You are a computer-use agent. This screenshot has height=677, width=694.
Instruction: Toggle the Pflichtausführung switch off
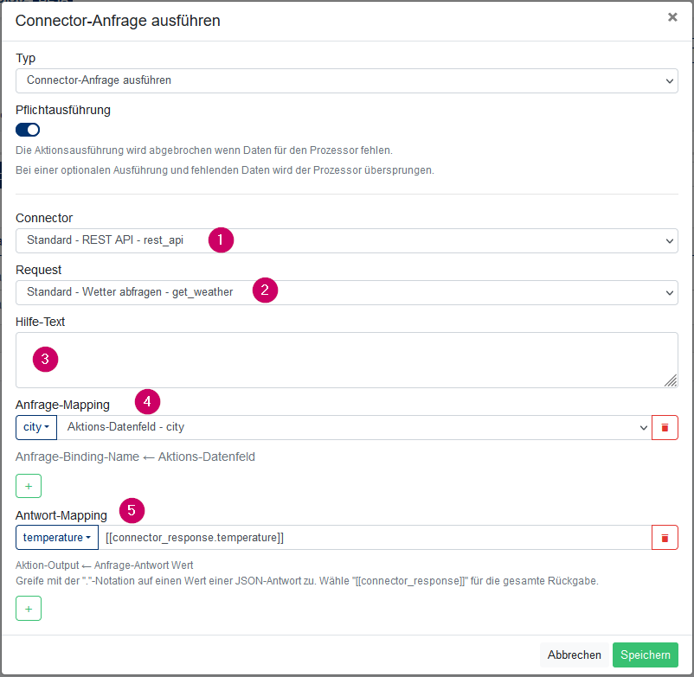point(28,130)
